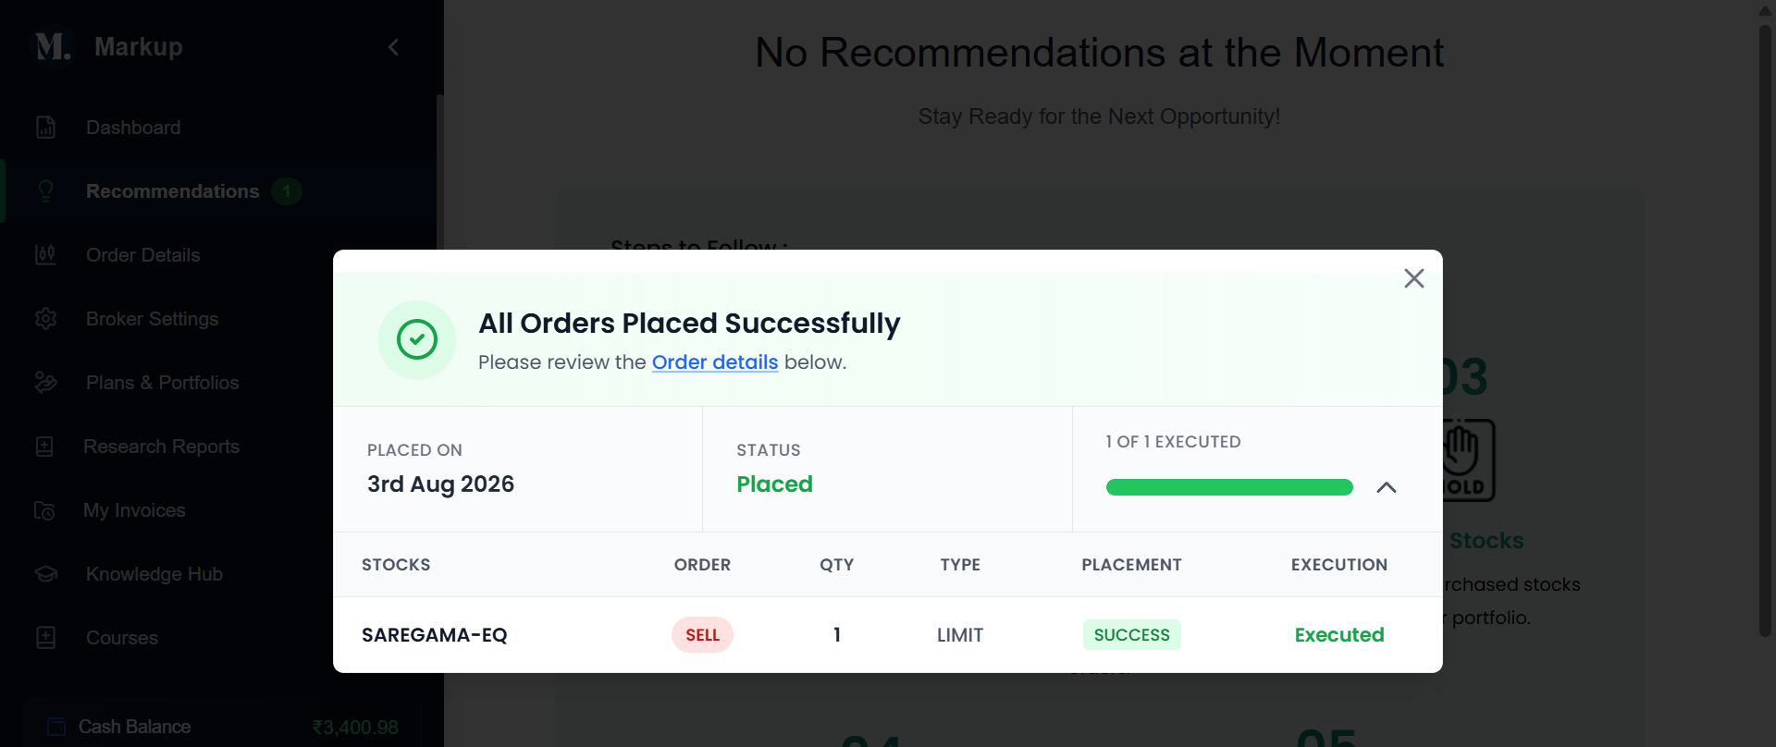
Task: Collapse the sidebar with the arrow
Action: [x=393, y=47]
